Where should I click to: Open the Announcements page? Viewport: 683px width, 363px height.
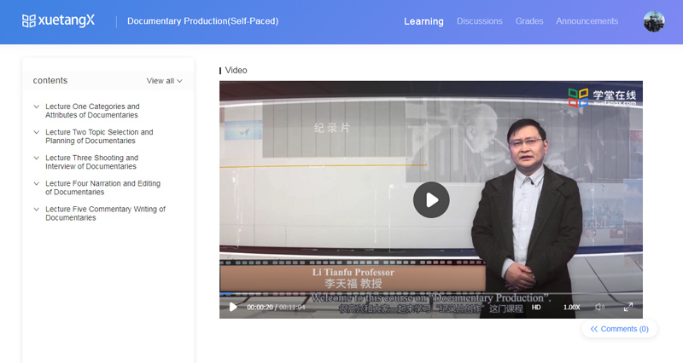click(587, 21)
